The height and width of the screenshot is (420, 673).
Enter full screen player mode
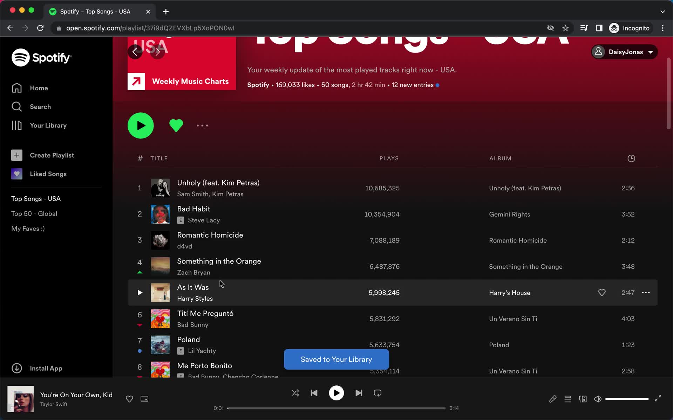pyautogui.click(x=658, y=398)
